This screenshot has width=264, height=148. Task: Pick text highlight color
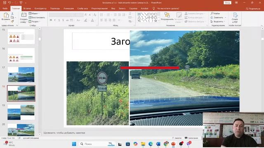coord(86,20)
